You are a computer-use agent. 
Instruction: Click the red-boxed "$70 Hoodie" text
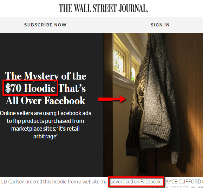(x=30, y=88)
